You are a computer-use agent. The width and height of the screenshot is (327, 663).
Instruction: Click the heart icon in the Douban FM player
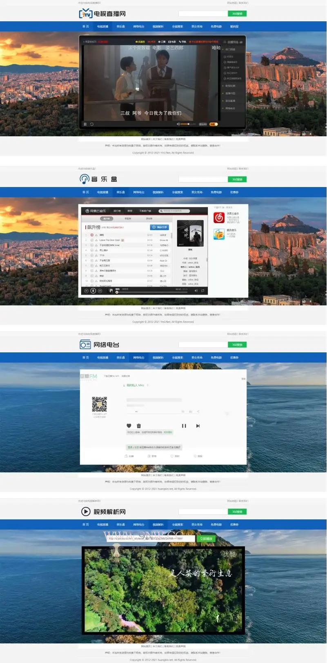pyautogui.click(x=129, y=426)
